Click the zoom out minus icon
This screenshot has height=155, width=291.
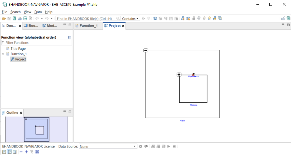point(21,152)
